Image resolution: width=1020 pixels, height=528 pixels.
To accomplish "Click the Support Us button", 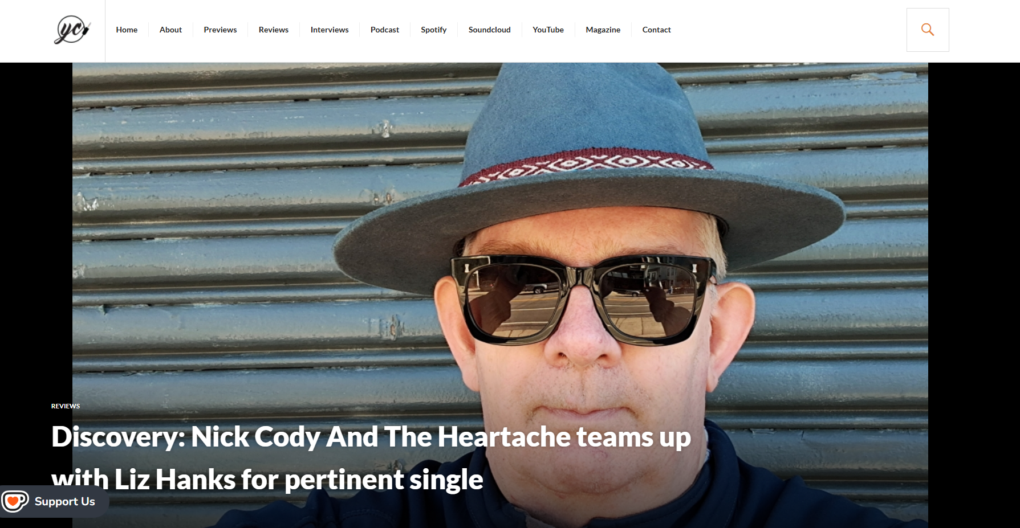I will coord(54,501).
